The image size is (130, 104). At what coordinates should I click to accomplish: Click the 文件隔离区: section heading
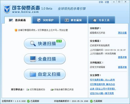coord(96,63)
